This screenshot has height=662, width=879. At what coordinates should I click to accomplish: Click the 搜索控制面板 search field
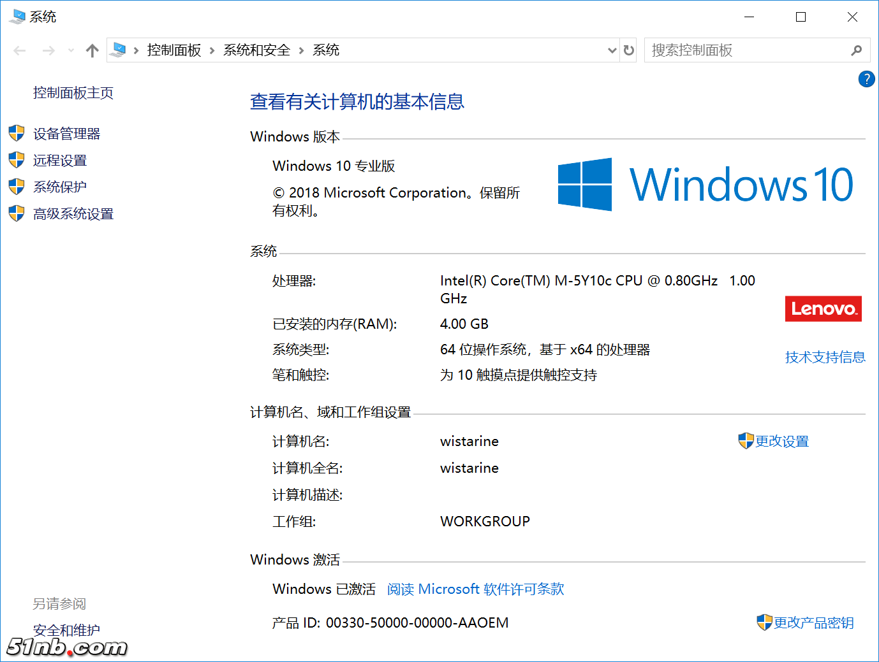coord(746,50)
